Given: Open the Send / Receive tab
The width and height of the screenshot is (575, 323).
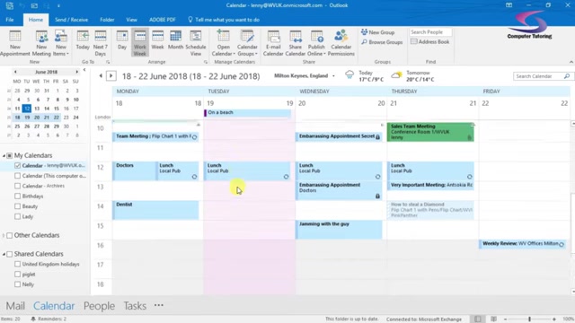Looking at the screenshot, I should tap(71, 20).
